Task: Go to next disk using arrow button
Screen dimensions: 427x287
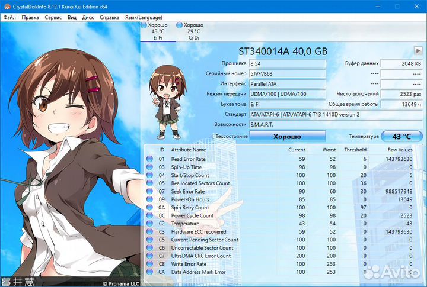Action: click(x=418, y=51)
